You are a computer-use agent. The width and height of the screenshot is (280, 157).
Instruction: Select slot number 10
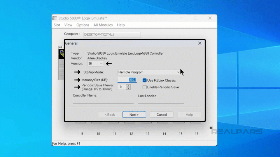tap(98, 134)
